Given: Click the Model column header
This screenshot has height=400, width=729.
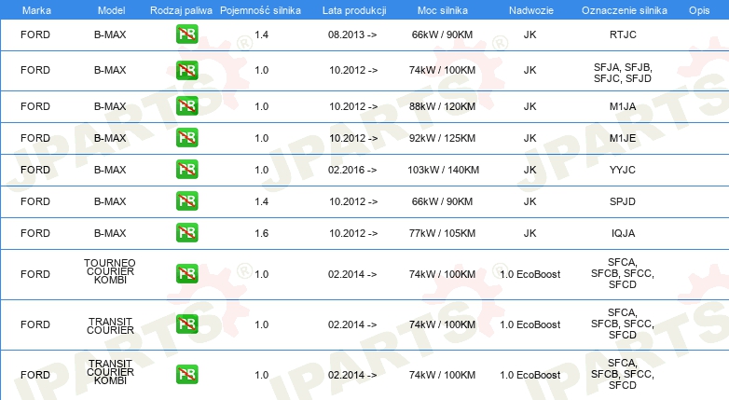Looking at the screenshot, I should point(111,10).
